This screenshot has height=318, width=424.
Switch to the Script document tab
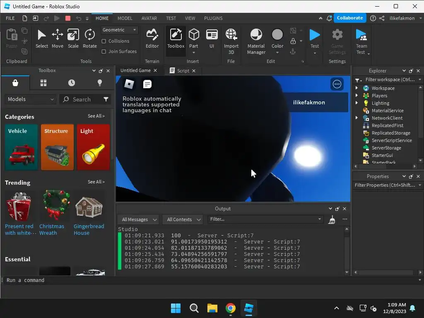click(183, 70)
